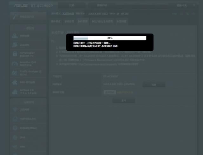The width and height of the screenshot is (203, 155).
Task: Click the 选择文件 choose file button
Action: point(110,92)
